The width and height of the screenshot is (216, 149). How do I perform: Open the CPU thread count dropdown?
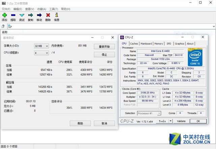[x=41, y=53]
